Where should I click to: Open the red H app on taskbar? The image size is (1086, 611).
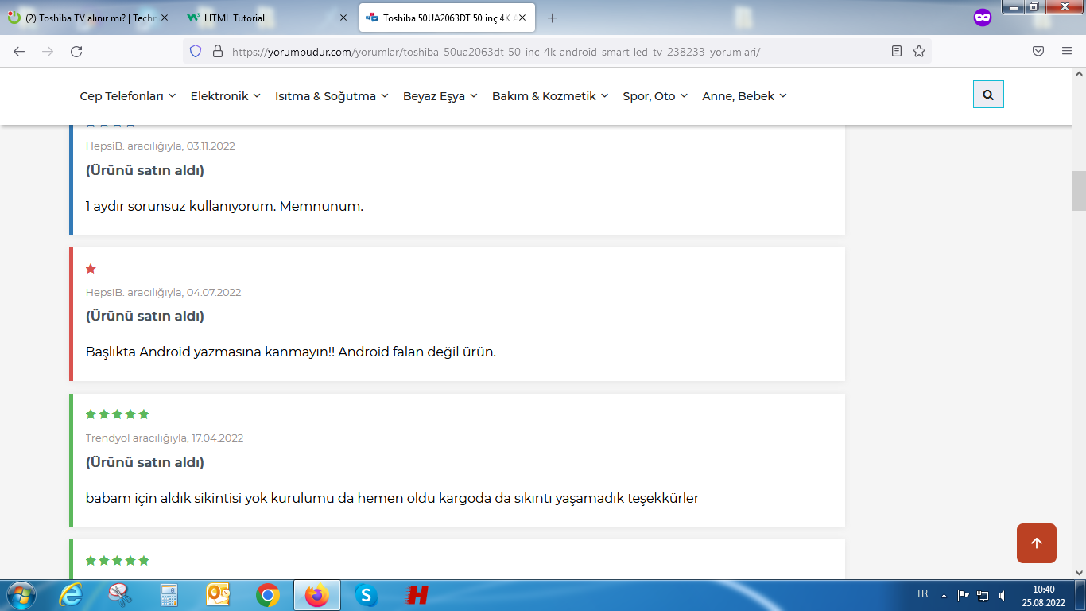pyautogui.click(x=416, y=595)
